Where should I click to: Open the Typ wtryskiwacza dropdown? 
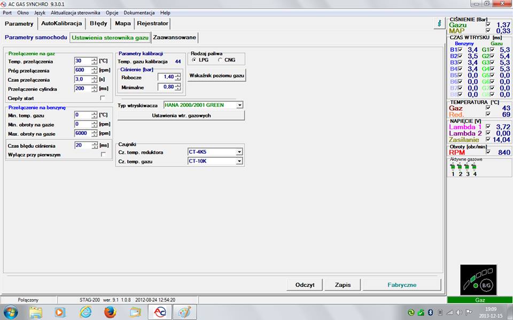coord(239,105)
